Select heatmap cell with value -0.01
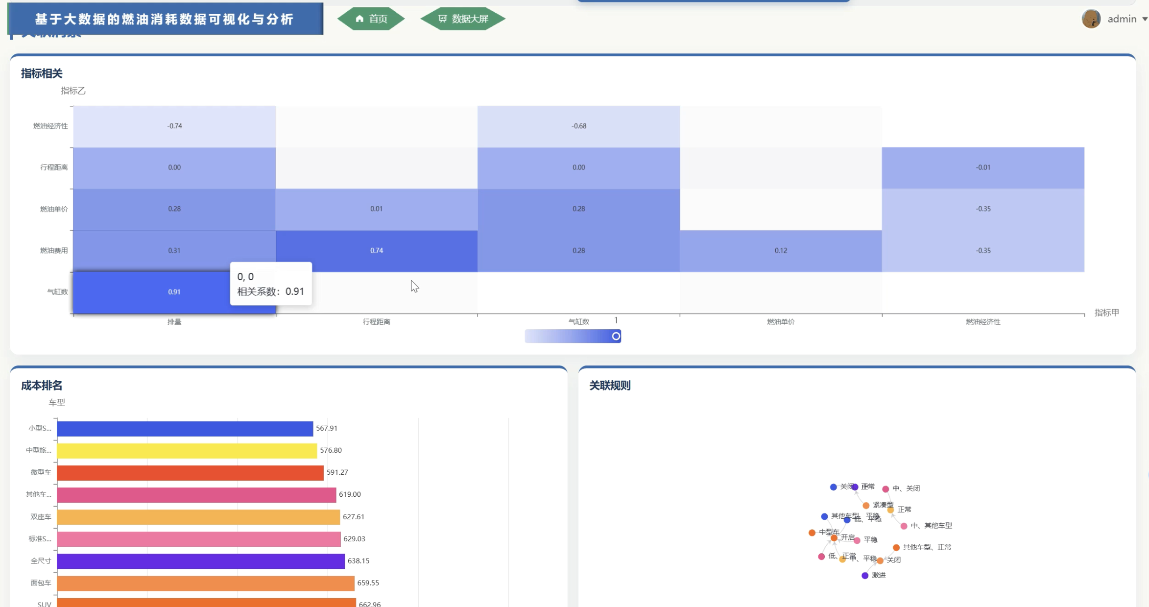Screen dimensions: 1149x607 pos(983,168)
